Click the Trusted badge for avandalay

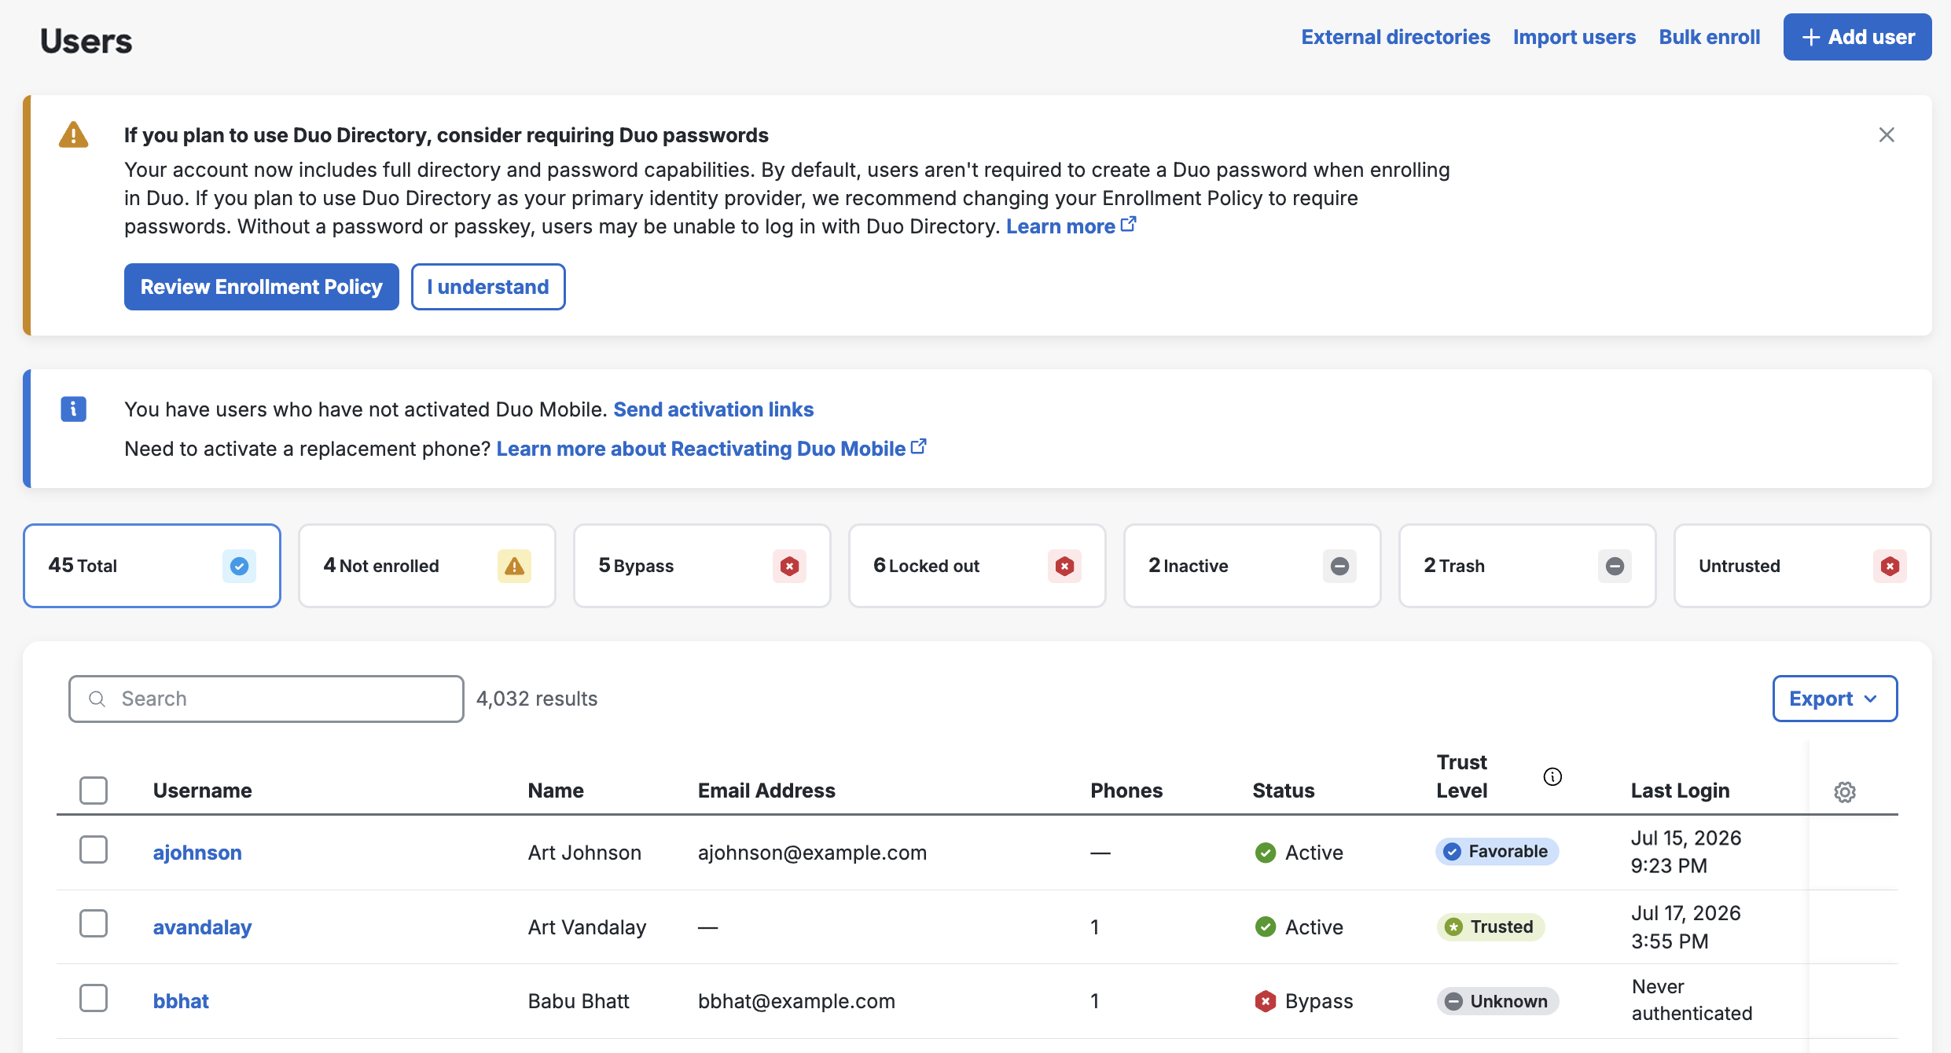1490,926
